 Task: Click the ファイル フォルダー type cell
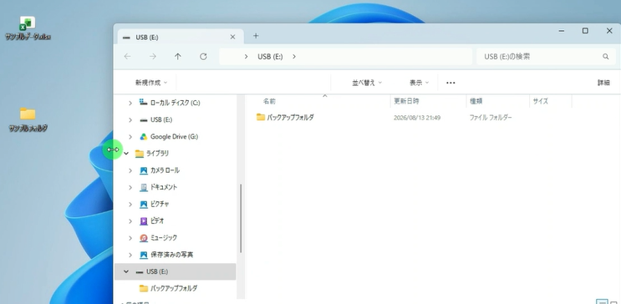(x=491, y=118)
